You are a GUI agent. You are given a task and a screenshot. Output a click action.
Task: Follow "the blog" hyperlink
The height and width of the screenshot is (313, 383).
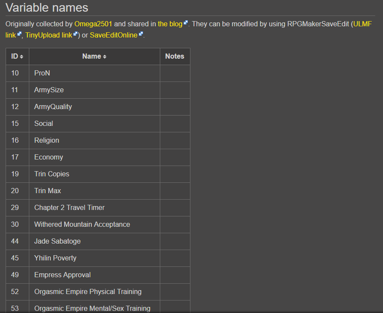[170, 24]
